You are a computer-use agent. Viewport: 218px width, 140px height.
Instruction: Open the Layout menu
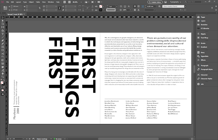18,2
